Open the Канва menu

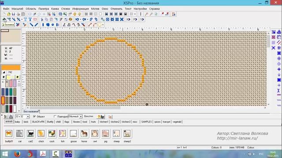(55, 9)
